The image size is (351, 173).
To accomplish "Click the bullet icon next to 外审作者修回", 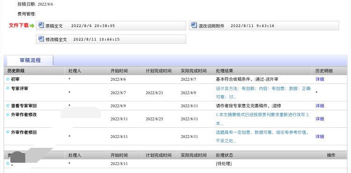I will pos(8,132).
